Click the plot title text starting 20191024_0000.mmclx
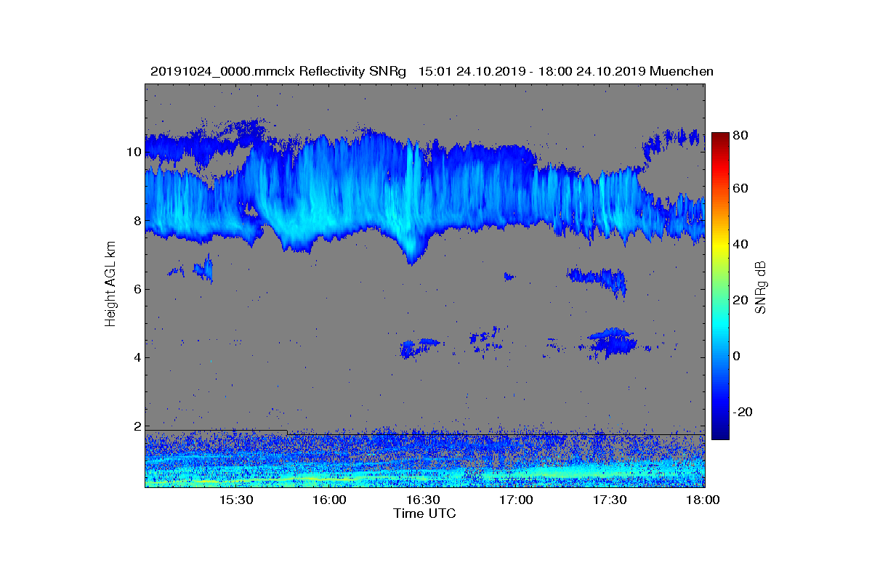 click(x=432, y=71)
